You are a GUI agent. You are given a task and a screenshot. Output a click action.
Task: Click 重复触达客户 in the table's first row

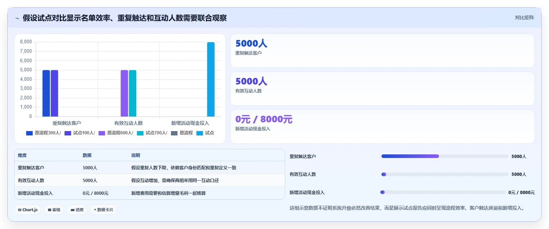[x=31, y=168]
